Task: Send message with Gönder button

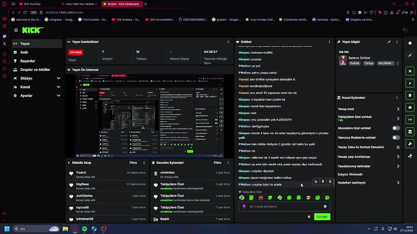Action: [x=322, y=217]
